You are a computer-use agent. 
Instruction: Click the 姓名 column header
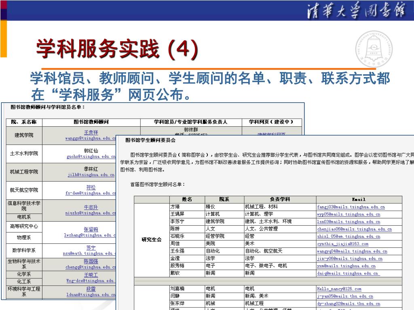pyautogui.click(x=187, y=199)
